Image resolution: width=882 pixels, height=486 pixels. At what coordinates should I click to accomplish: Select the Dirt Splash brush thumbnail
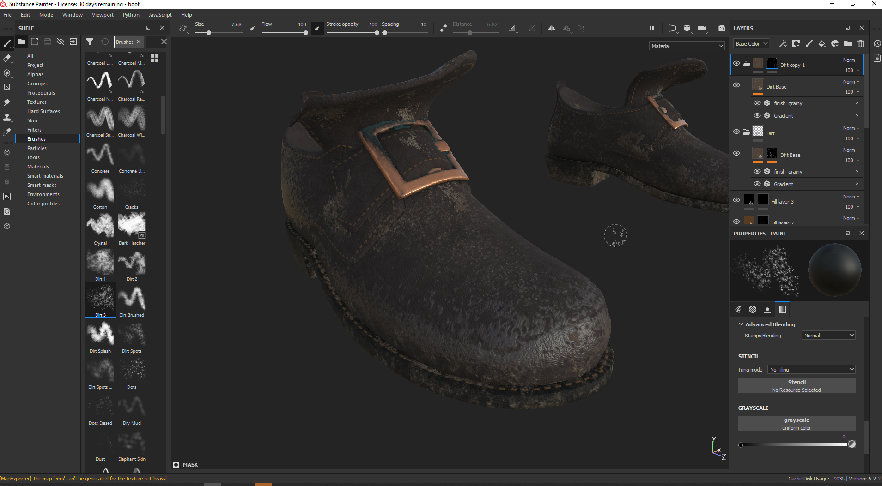(100, 334)
